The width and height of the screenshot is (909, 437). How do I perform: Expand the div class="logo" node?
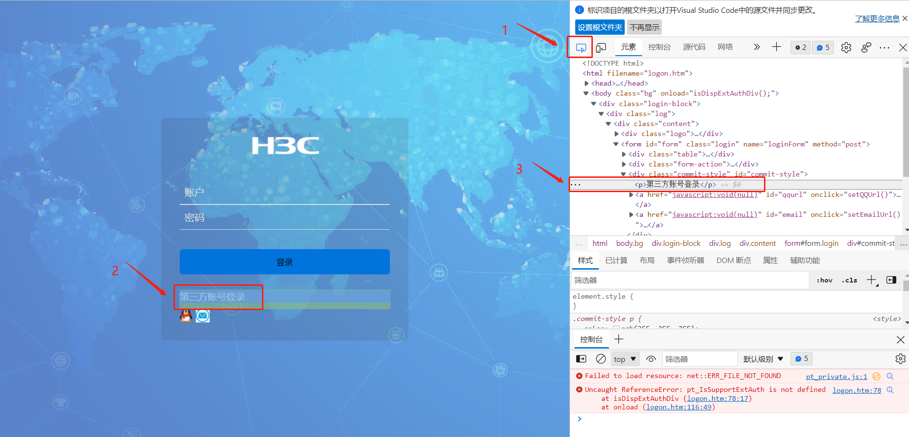point(617,134)
